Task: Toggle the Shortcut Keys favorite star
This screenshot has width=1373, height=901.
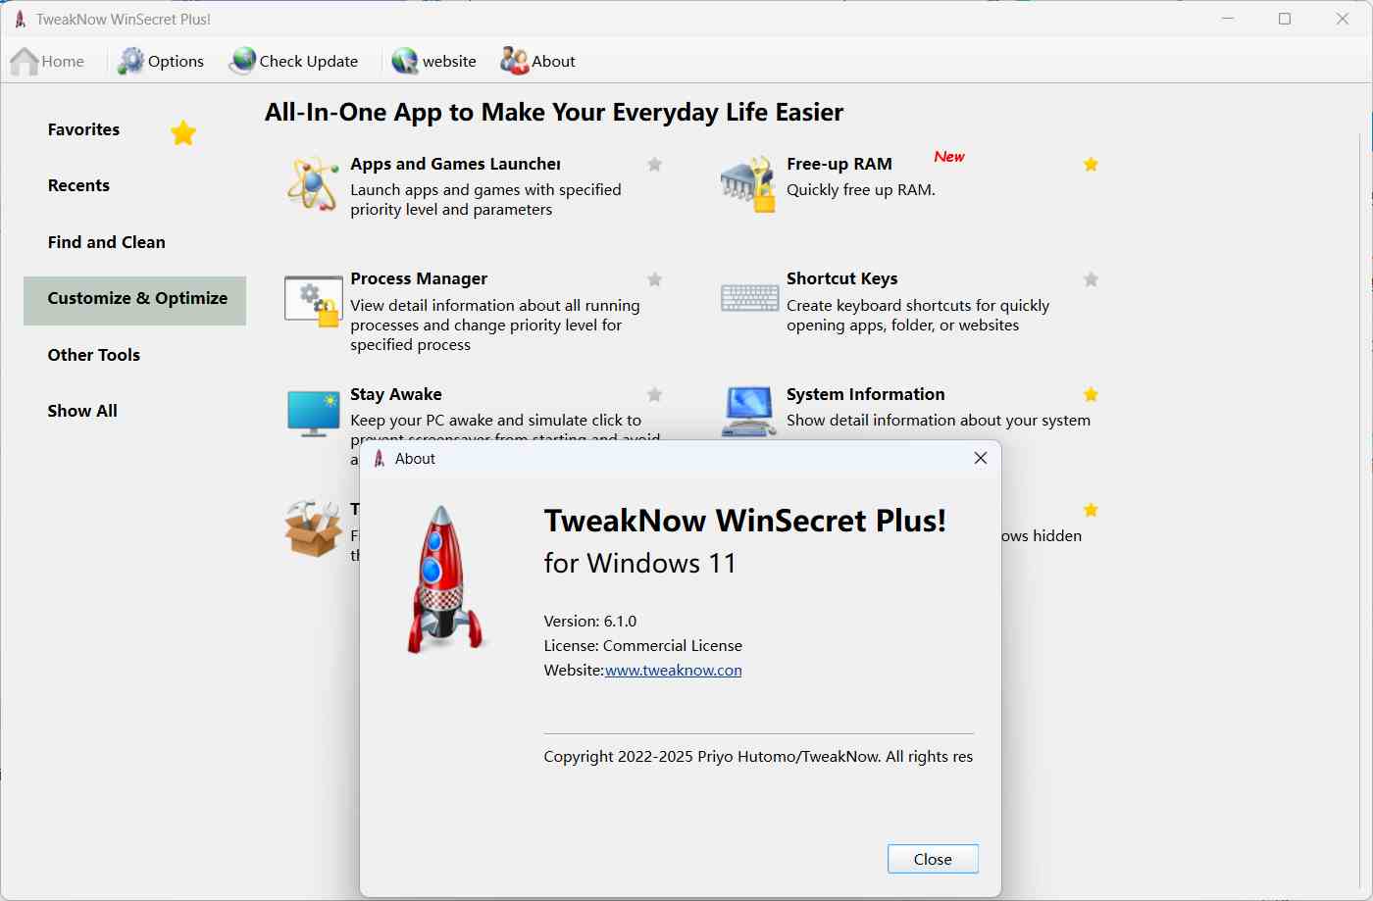Action: click(1091, 279)
